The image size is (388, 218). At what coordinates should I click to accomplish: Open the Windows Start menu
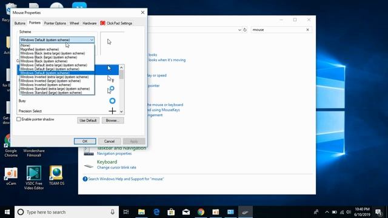(x=7, y=212)
